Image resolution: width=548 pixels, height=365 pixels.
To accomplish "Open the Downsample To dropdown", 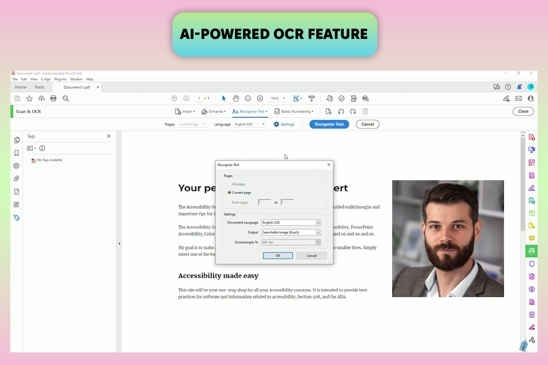I will click(x=291, y=242).
